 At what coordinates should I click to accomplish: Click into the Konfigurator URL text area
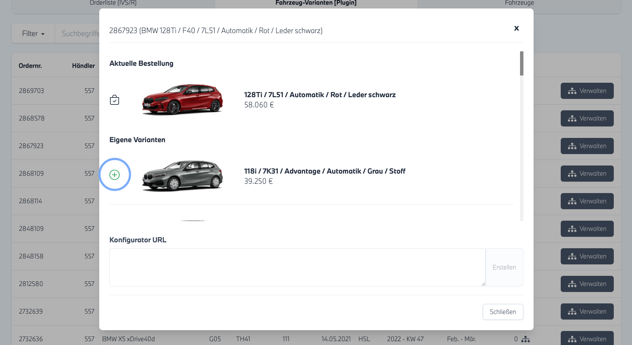pyautogui.click(x=297, y=267)
